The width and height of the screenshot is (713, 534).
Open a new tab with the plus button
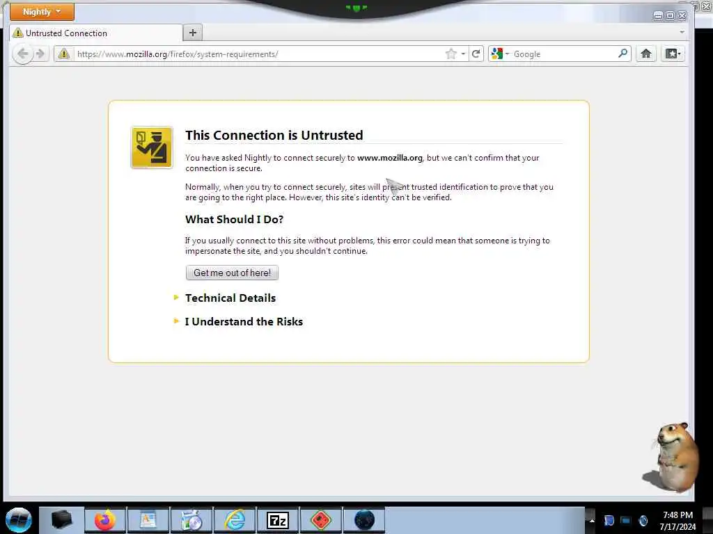(193, 33)
